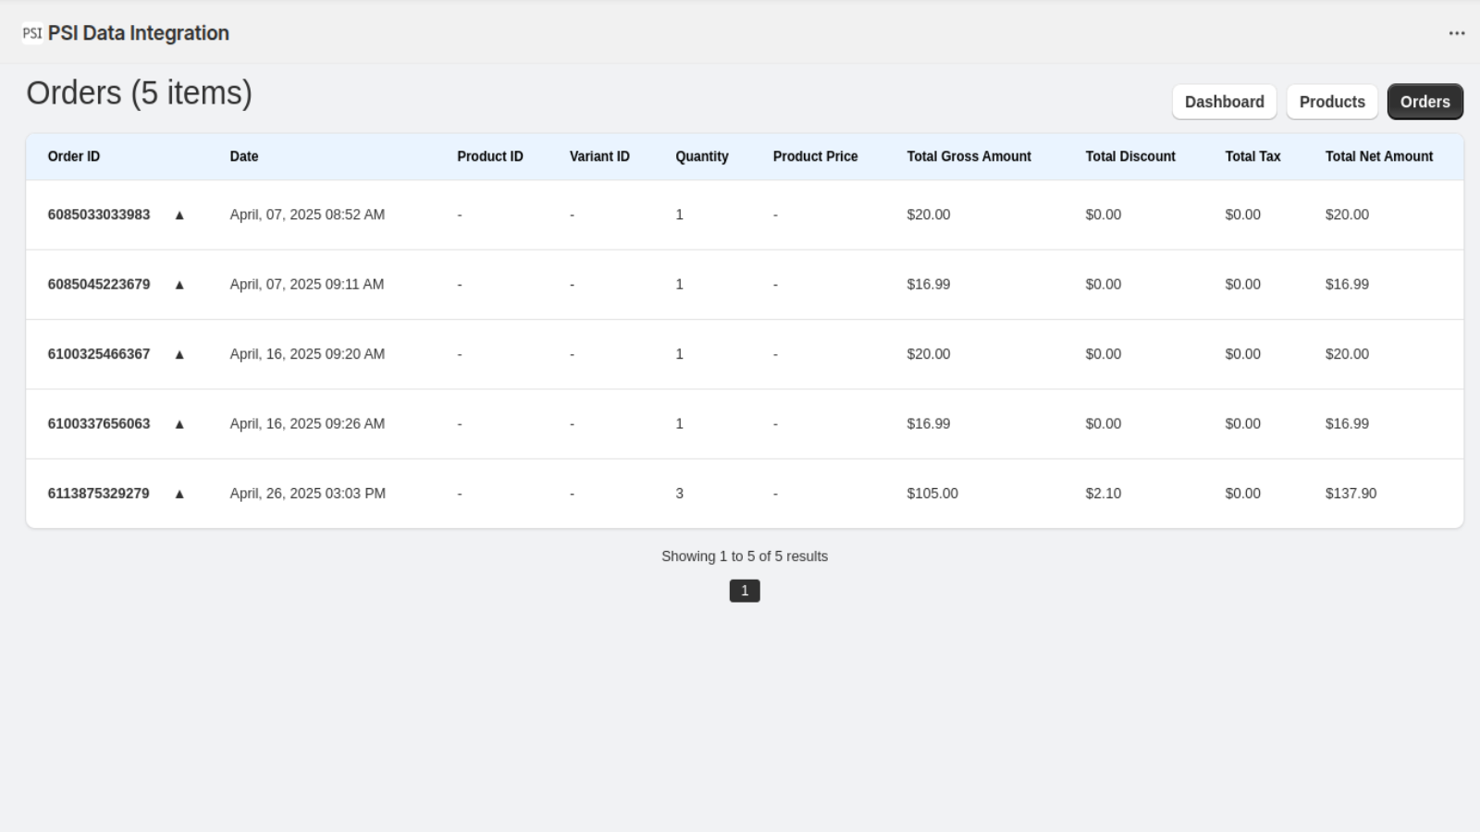Viewport: 1480px width, 832px height.
Task: Click the Date column header
Action: click(x=244, y=156)
